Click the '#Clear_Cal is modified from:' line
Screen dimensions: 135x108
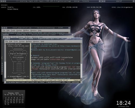point(44,44)
